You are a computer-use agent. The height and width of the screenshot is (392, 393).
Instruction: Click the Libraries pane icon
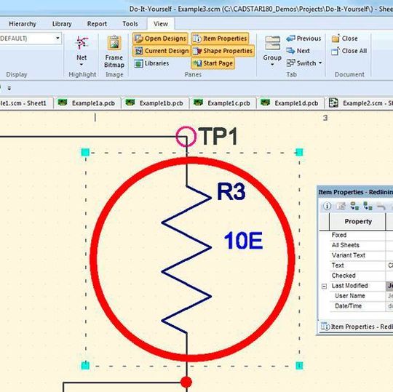coord(138,63)
